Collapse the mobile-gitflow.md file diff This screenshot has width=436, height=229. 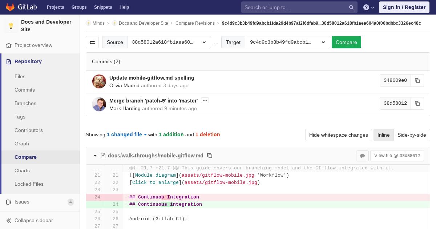95,156
